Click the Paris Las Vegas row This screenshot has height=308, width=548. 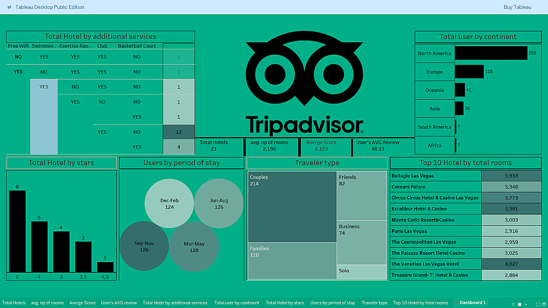[x=465, y=231]
